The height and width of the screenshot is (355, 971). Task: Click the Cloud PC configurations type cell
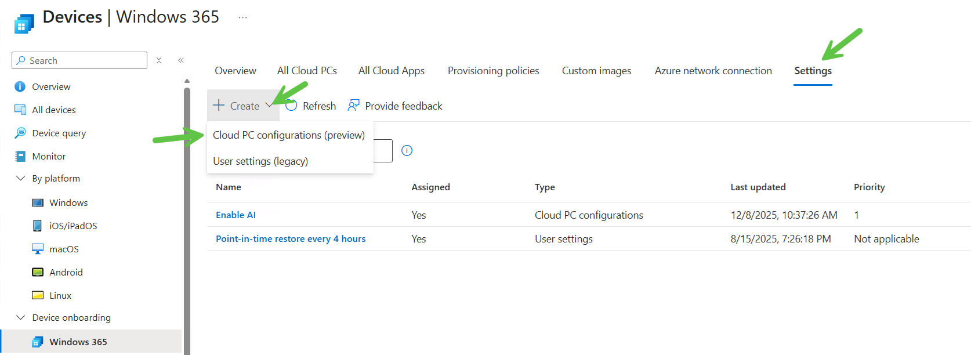[589, 215]
